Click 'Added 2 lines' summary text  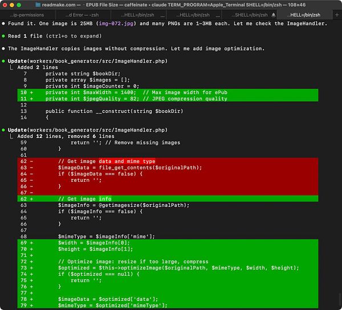point(38,67)
